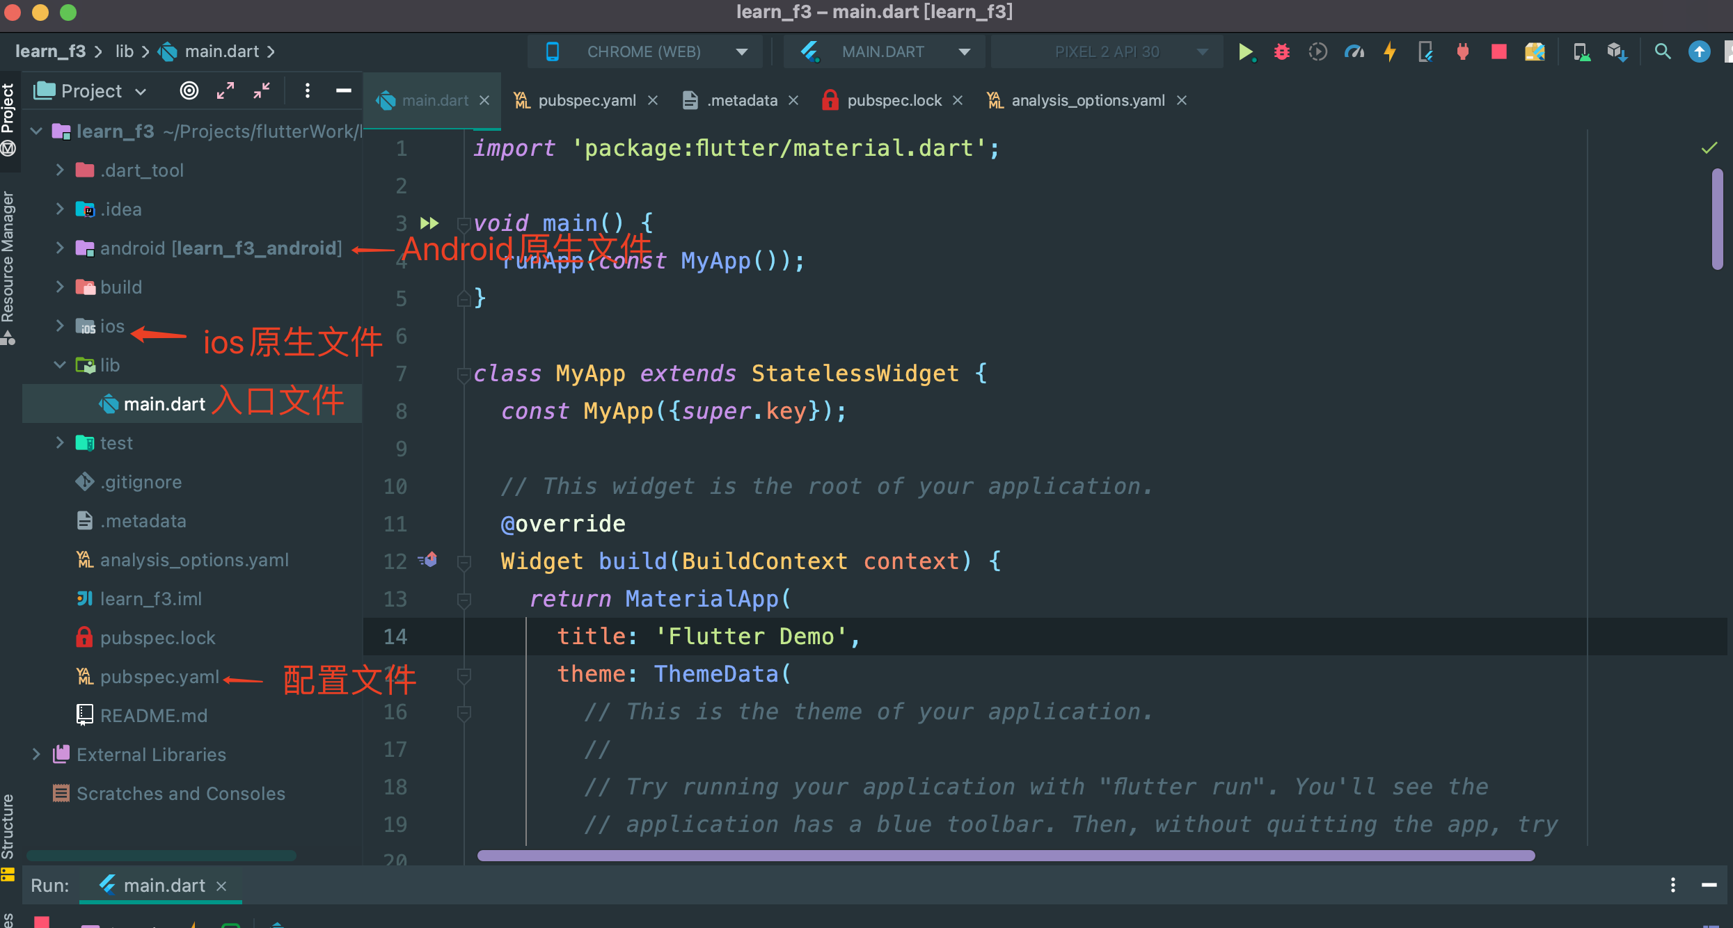
Task: Open the Android Device Manager icon
Action: (x=1581, y=51)
